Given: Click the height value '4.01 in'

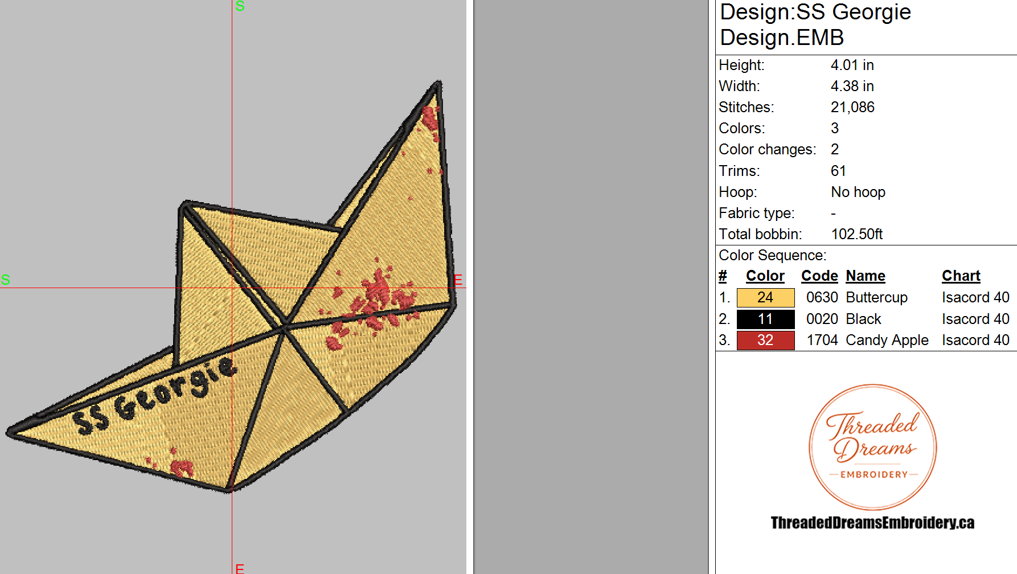Looking at the screenshot, I should tap(852, 65).
